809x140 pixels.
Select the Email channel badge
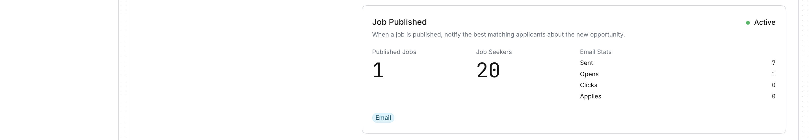(383, 118)
